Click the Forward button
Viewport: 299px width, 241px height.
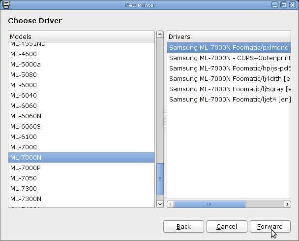point(270,227)
